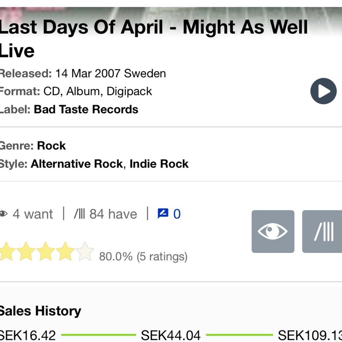
Task: Browse the Rock genre
Action: (51, 146)
